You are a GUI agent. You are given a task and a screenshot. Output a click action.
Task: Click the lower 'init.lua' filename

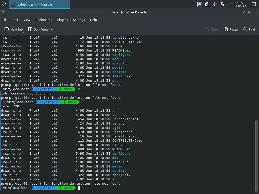120,162
